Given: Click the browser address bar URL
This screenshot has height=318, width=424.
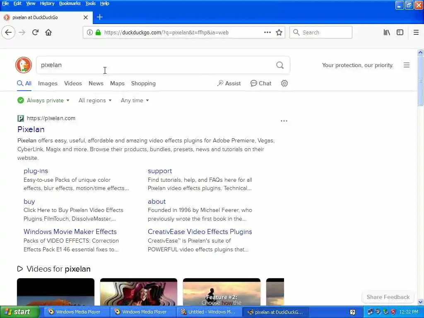Looking at the screenshot, I should point(166,32).
